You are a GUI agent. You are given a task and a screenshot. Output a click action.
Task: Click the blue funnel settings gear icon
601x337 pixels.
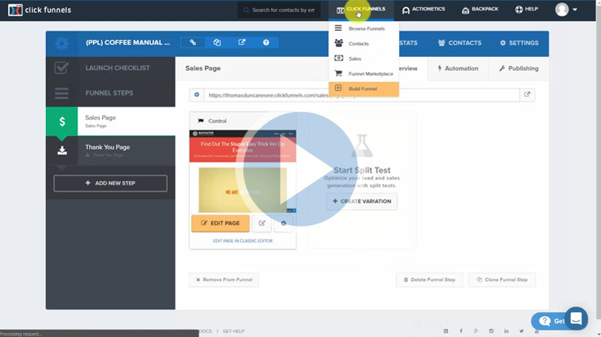(62, 44)
